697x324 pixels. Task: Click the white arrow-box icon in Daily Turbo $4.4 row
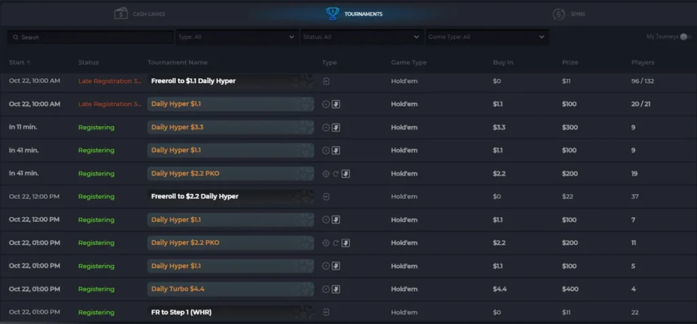pyautogui.click(x=336, y=289)
